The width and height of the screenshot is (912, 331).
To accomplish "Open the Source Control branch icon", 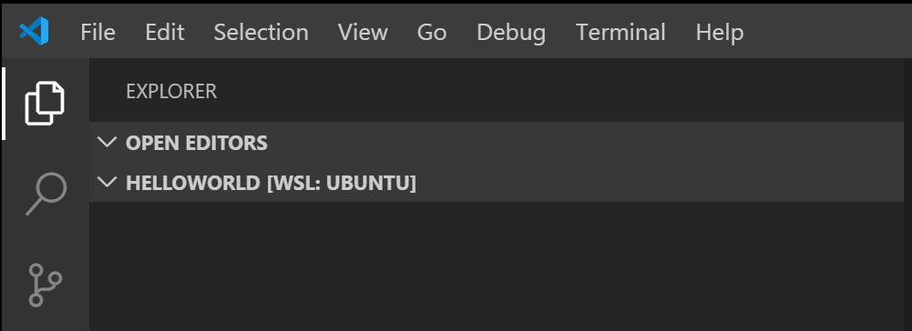I will coord(46,285).
